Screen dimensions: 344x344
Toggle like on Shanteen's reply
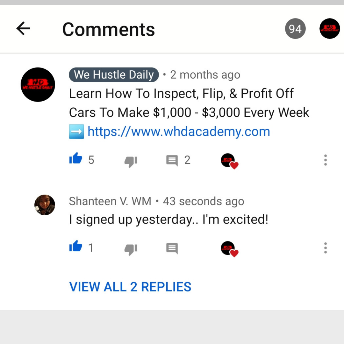[x=76, y=246]
